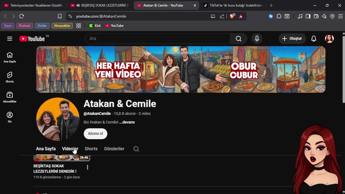Switch to the Videolar tab
Image resolution: width=345 pixels, height=194 pixels.
pos(70,149)
